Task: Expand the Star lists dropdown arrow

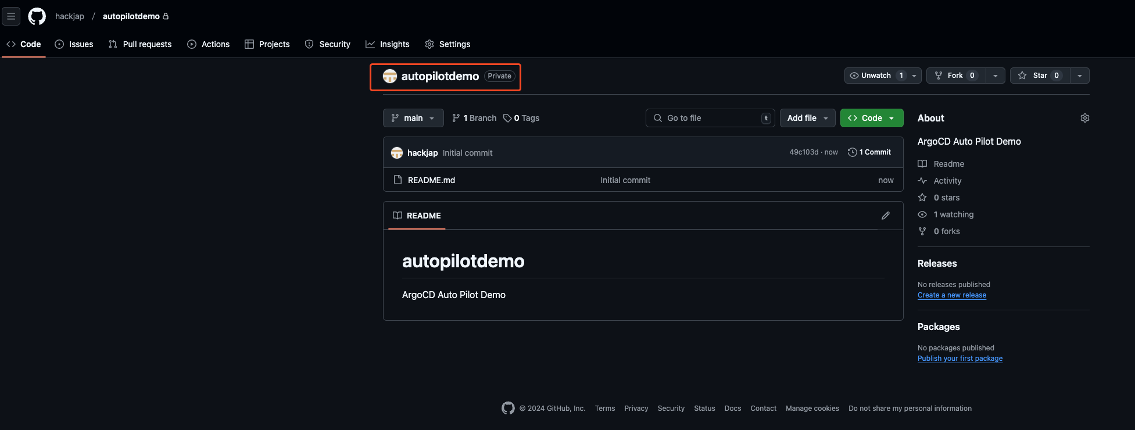Action: tap(1080, 76)
